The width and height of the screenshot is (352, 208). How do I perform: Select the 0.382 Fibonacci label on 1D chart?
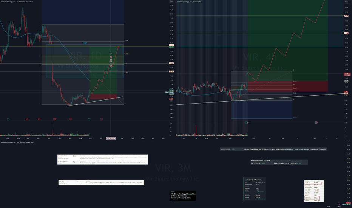126,73
